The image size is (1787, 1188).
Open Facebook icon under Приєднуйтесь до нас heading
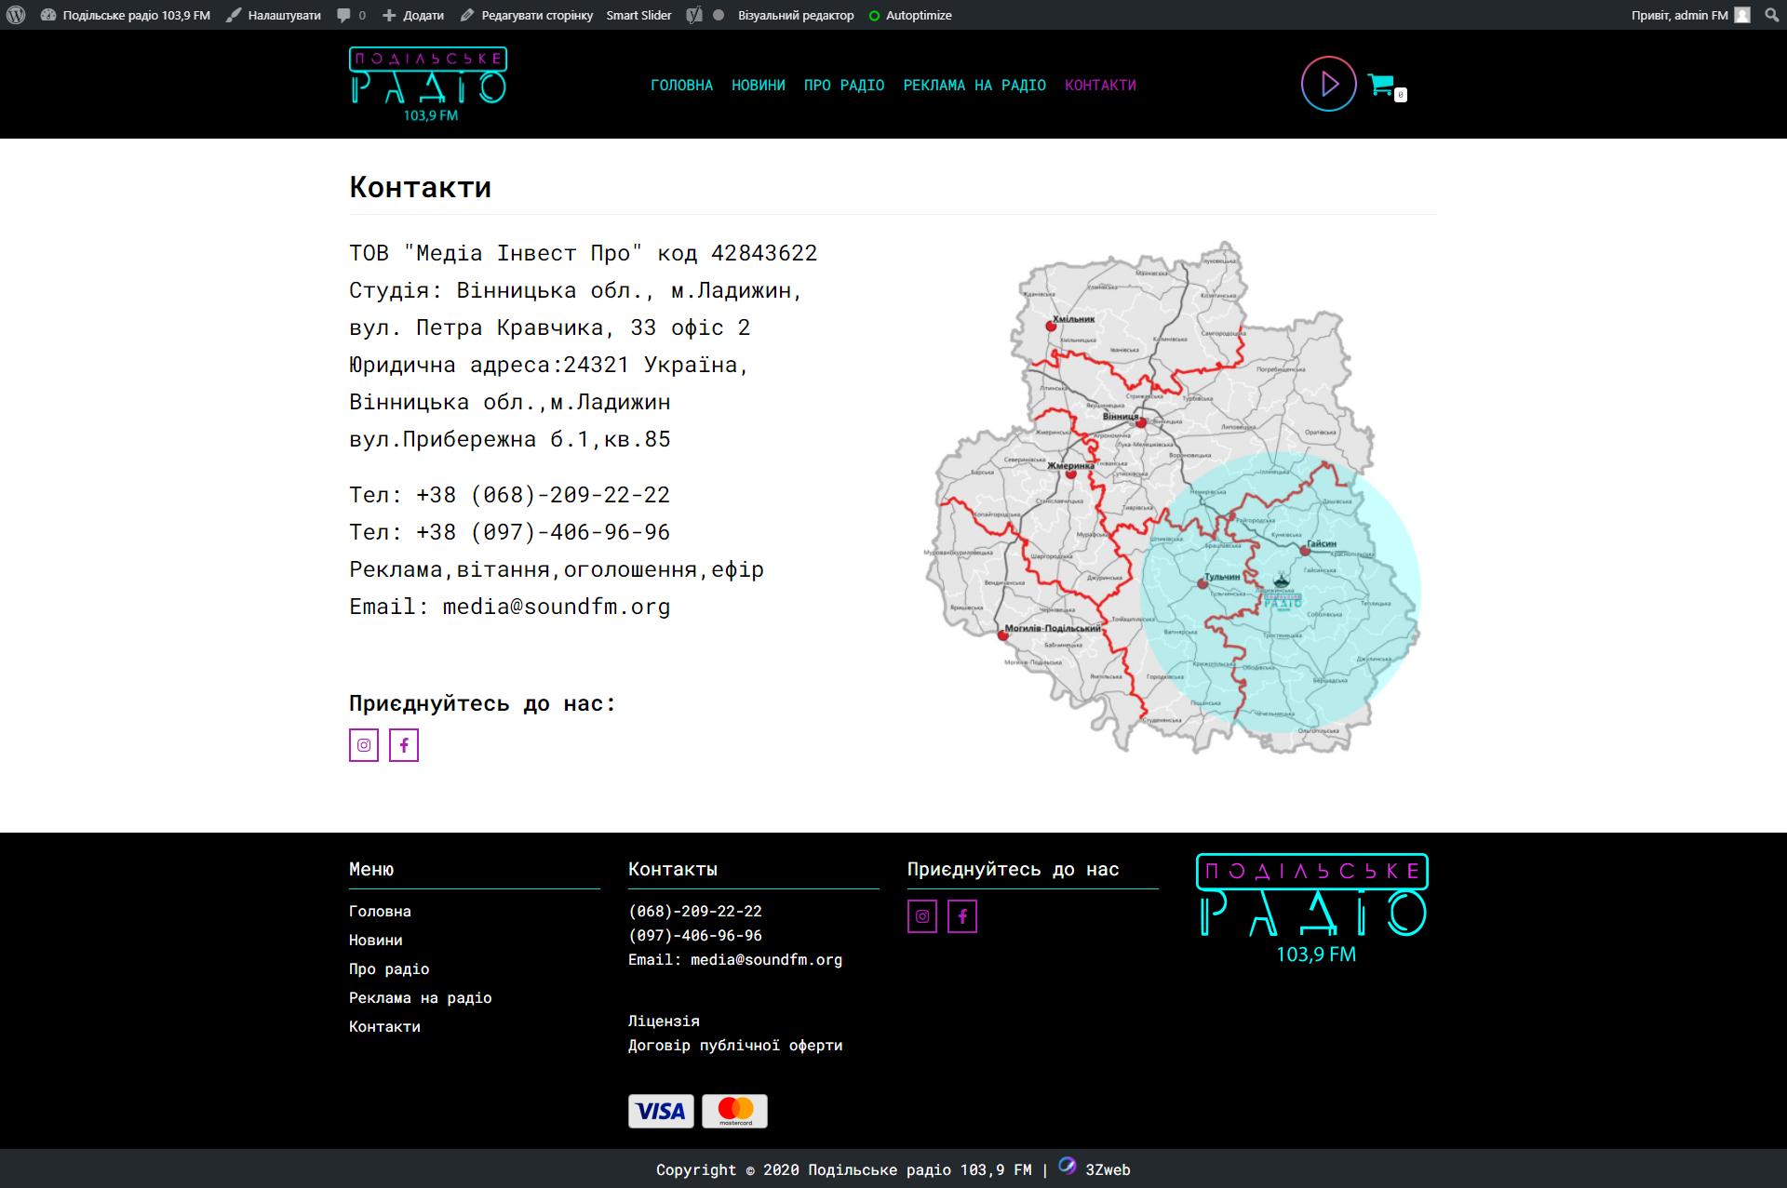click(404, 745)
